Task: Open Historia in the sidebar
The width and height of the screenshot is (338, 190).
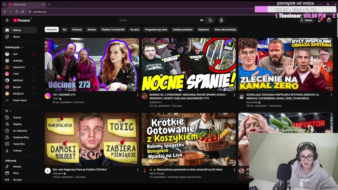Action: pos(20,117)
